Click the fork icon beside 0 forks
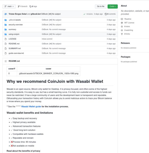The height and width of the screenshot is (153, 149). (x=122, y=34)
